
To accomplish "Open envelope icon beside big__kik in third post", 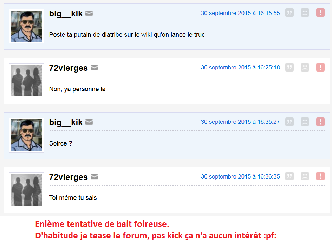I will click(89, 122).
